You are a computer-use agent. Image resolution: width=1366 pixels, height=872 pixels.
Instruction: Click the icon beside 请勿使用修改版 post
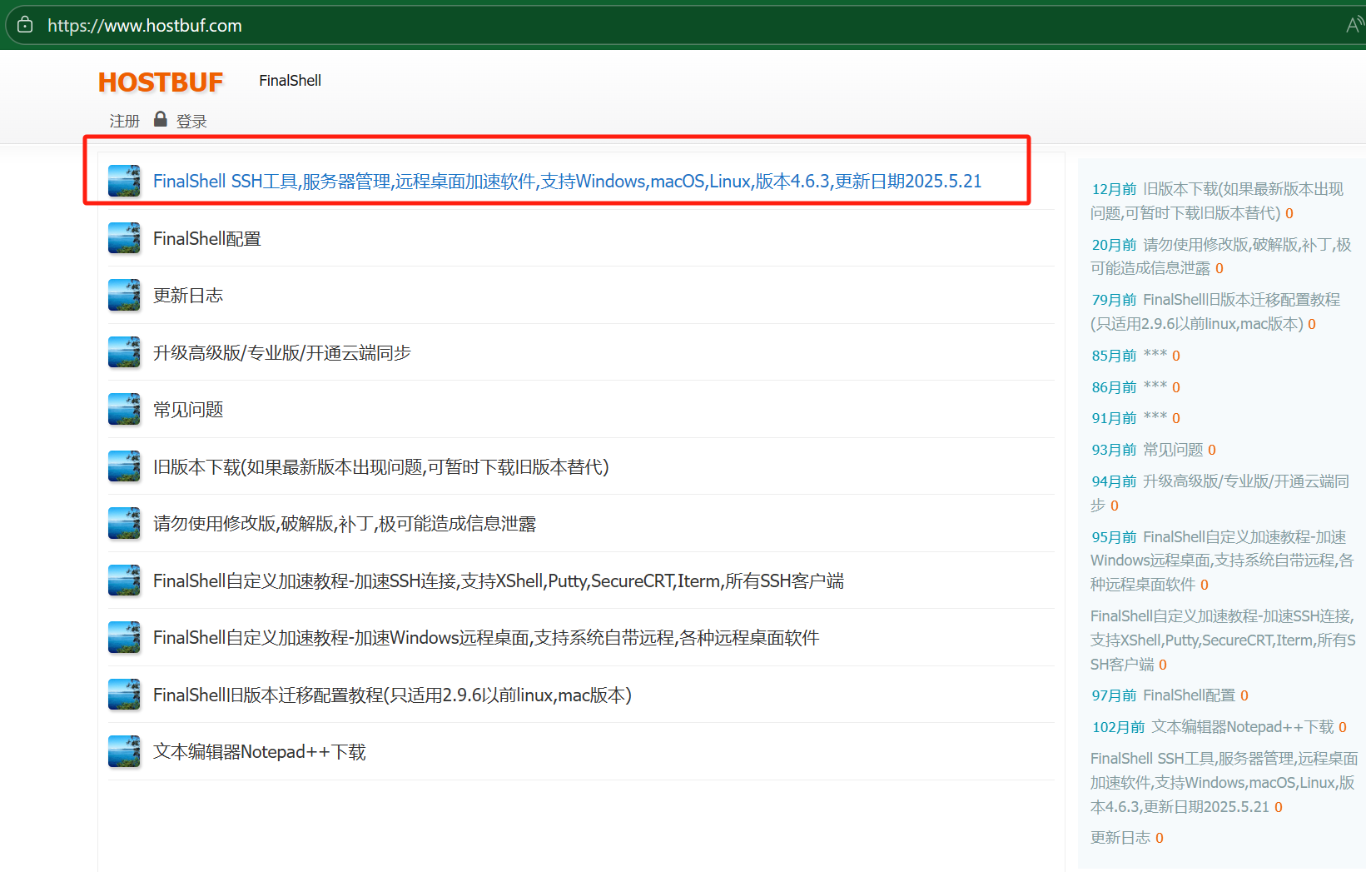tap(124, 523)
